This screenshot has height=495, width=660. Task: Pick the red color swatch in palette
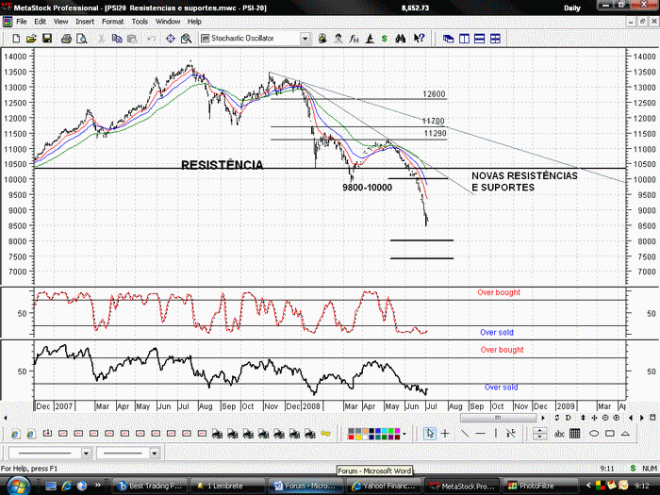pyautogui.click(x=351, y=437)
